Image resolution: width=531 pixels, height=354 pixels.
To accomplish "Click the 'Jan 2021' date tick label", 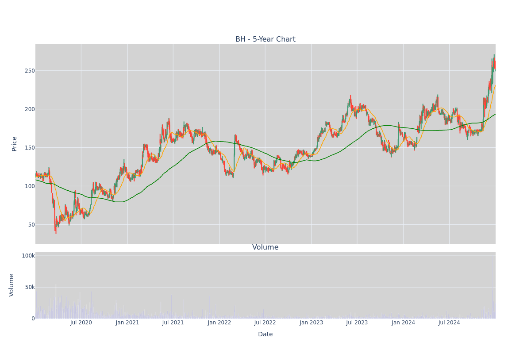I will coord(127,323).
